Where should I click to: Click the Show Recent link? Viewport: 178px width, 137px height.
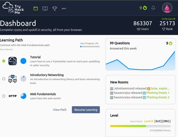(6, 49)
